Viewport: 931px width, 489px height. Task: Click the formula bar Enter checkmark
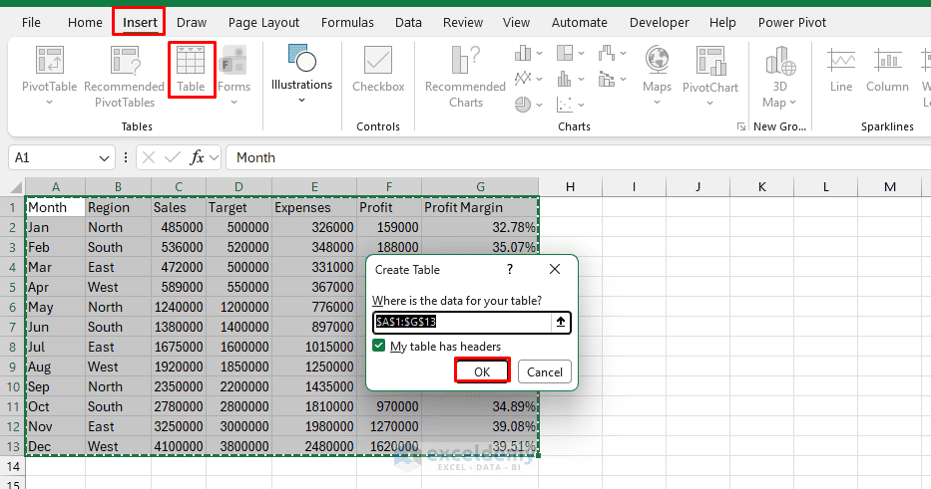point(173,157)
